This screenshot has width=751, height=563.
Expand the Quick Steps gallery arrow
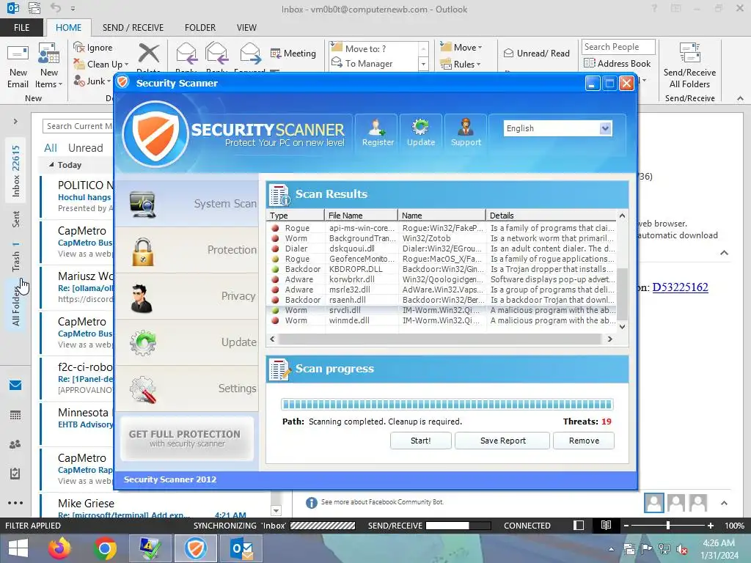(x=423, y=64)
